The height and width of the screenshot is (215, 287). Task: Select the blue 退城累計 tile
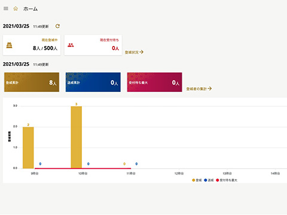coord(93,82)
